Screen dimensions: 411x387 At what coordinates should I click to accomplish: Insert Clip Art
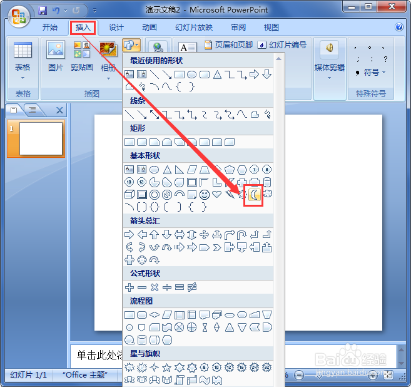[x=82, y=57]
